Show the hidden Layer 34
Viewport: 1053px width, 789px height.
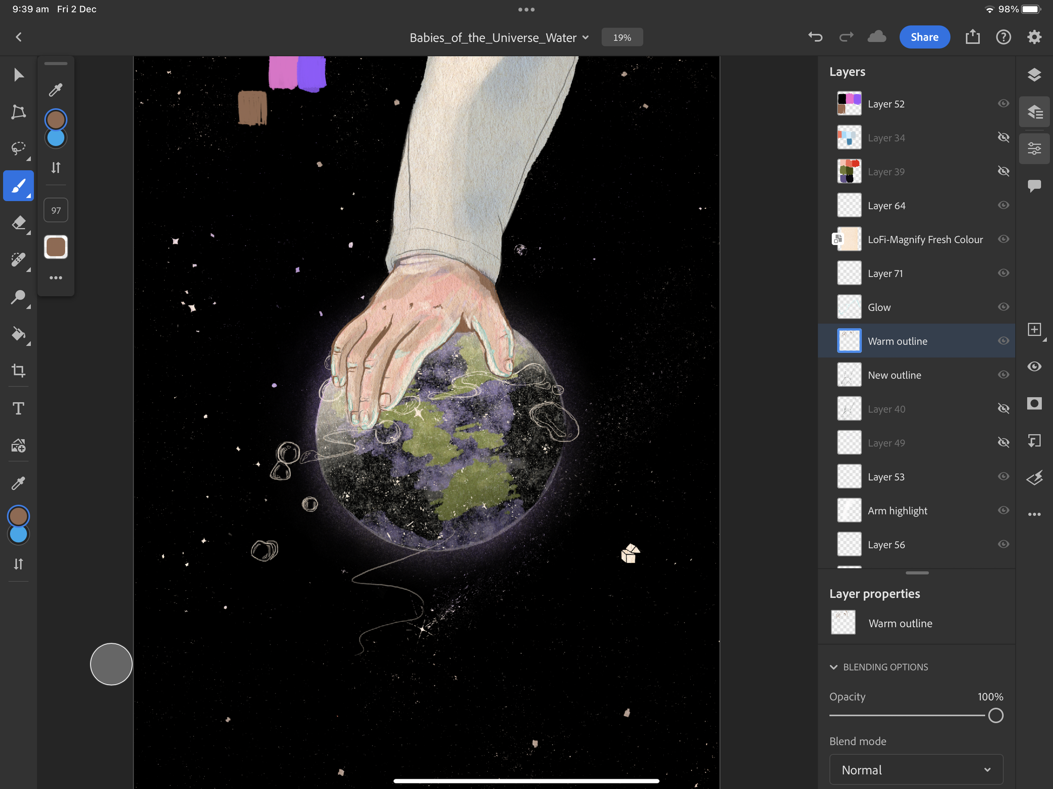point(1003,138)
